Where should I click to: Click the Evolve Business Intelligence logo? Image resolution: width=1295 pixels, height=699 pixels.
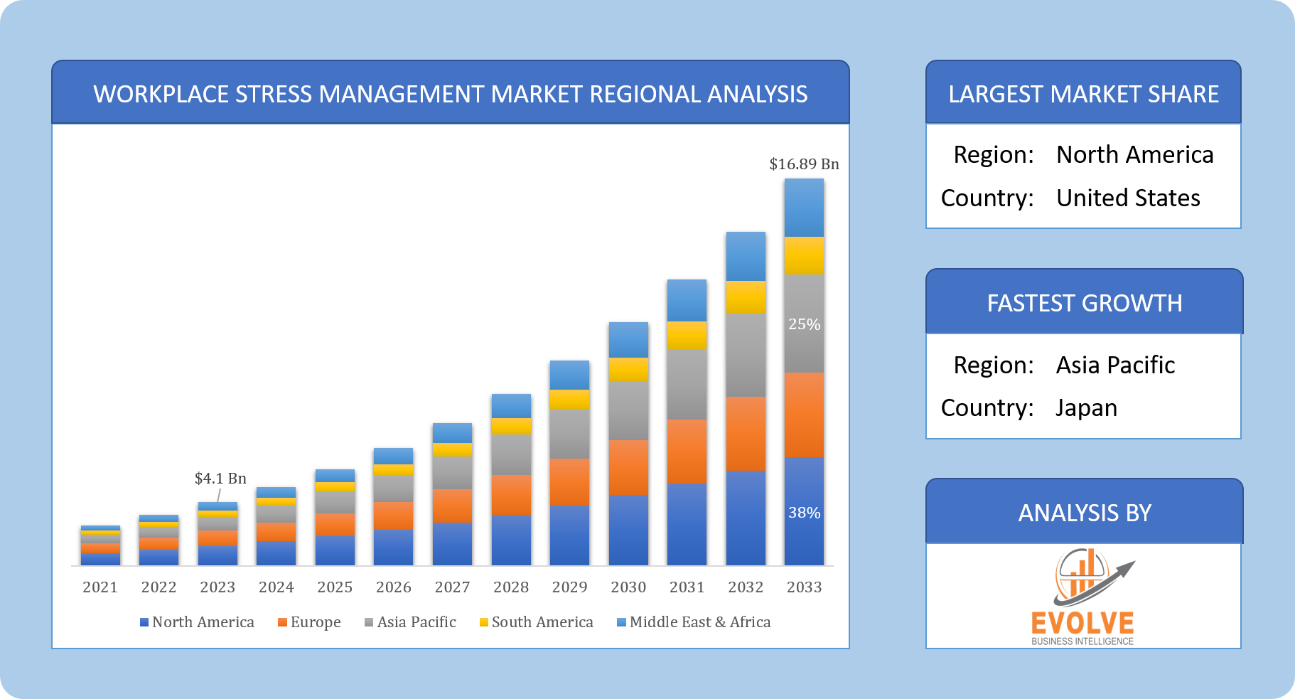tap(1082, 596)
